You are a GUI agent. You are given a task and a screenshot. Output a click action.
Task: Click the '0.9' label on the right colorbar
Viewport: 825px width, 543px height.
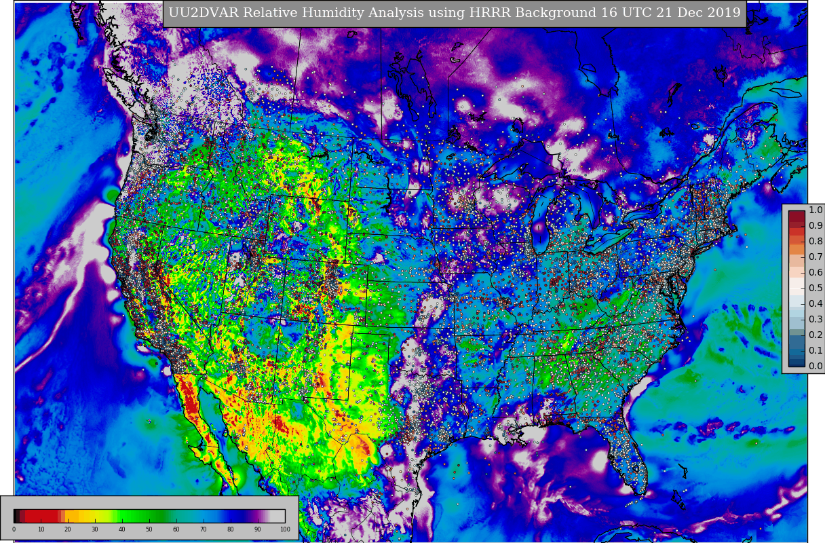816,225
